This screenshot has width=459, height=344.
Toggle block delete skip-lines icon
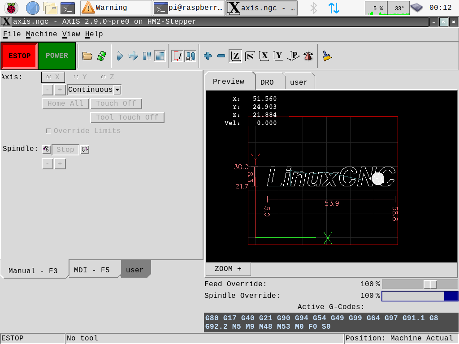click(177, 56)
